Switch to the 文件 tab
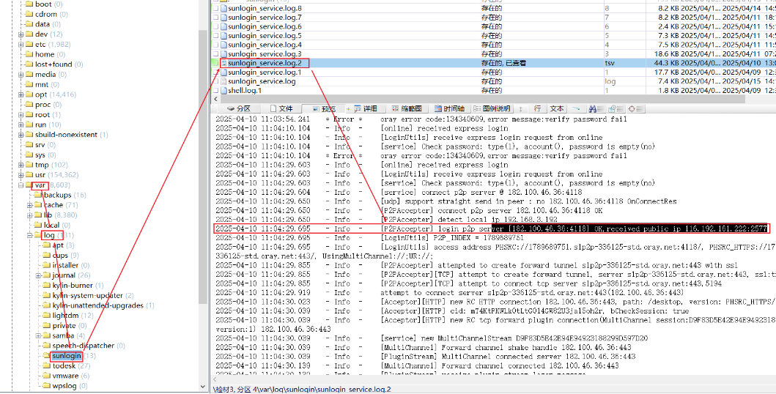The height and width of the screenshot is (394, 776). click(281, 109)
